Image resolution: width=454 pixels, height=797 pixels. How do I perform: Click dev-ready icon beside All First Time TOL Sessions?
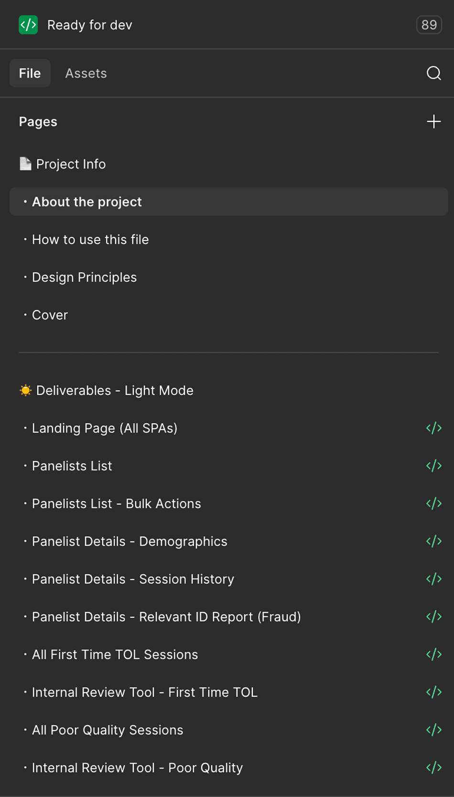tap(433, 655)
